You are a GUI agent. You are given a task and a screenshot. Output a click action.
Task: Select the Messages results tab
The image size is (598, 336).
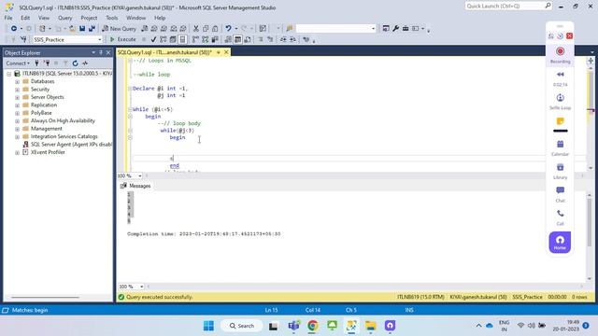(x=135, y=186)
